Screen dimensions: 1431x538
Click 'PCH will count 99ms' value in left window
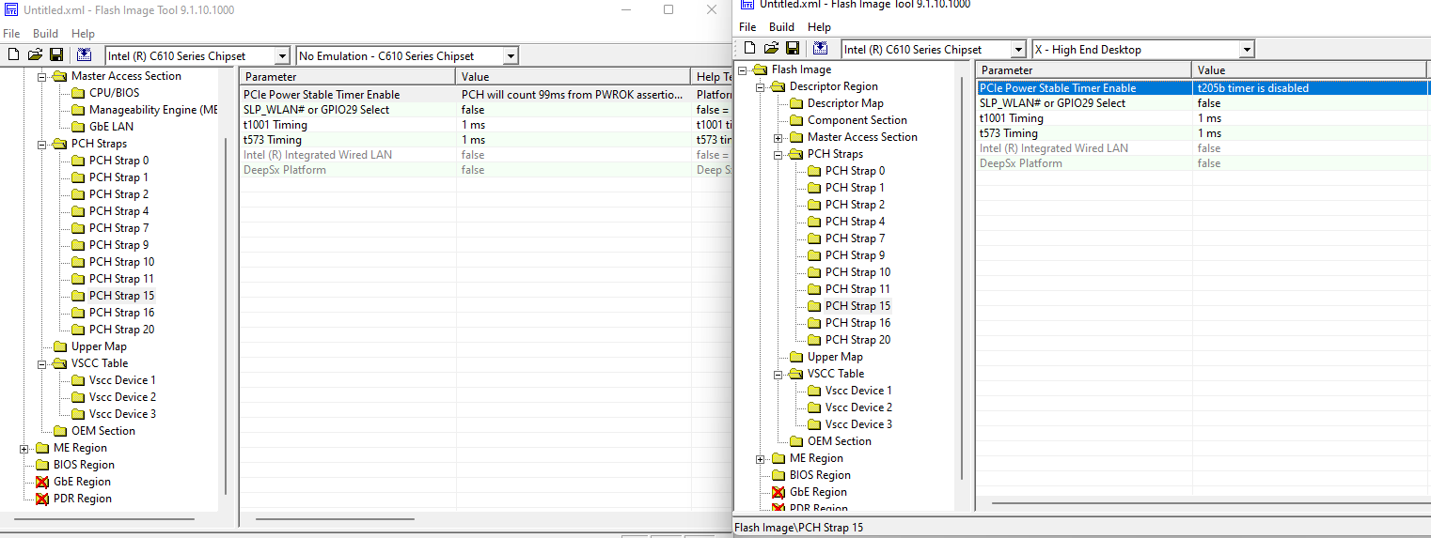pos(573,95)
